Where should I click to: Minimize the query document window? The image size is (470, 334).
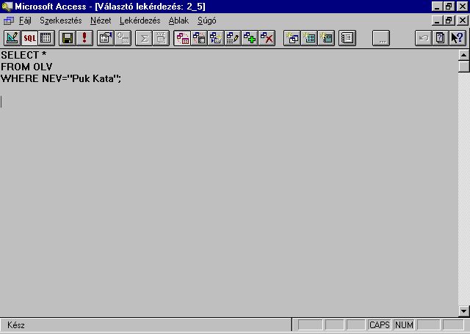(x=438, y=21)
